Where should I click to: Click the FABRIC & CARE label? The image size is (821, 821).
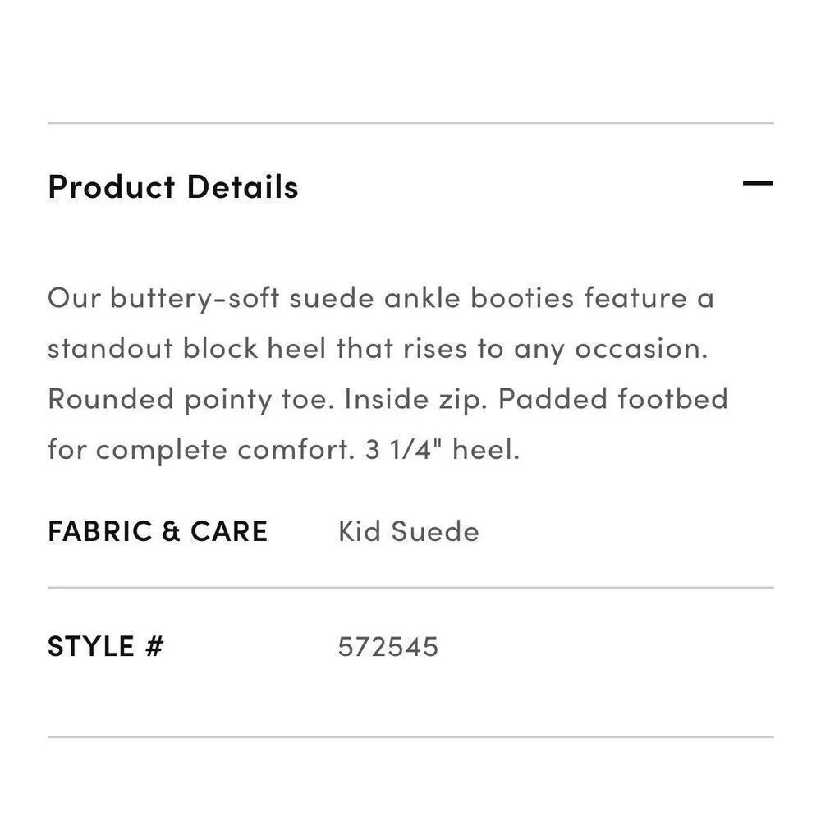pyautogui.click(x=158, y=531)
